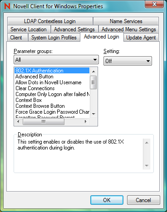
Task: Select the Advanced Login tab
Action: click(102, 37)
